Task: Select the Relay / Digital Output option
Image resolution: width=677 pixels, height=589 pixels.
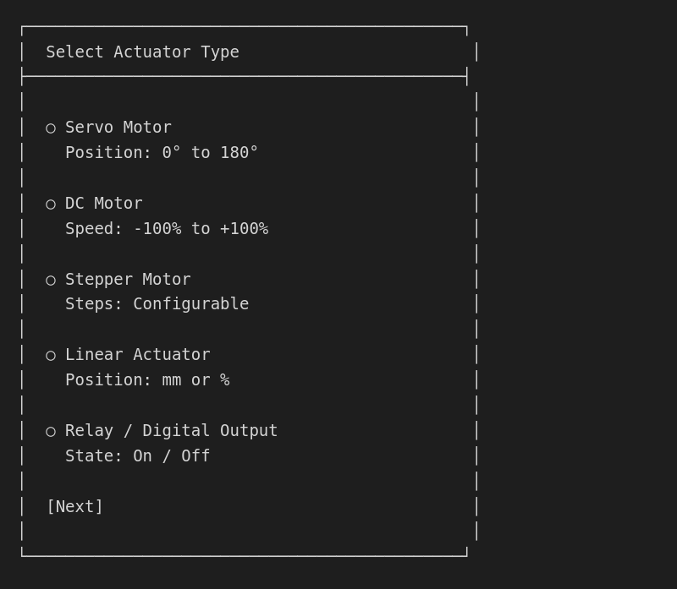Action: (51, 430)
